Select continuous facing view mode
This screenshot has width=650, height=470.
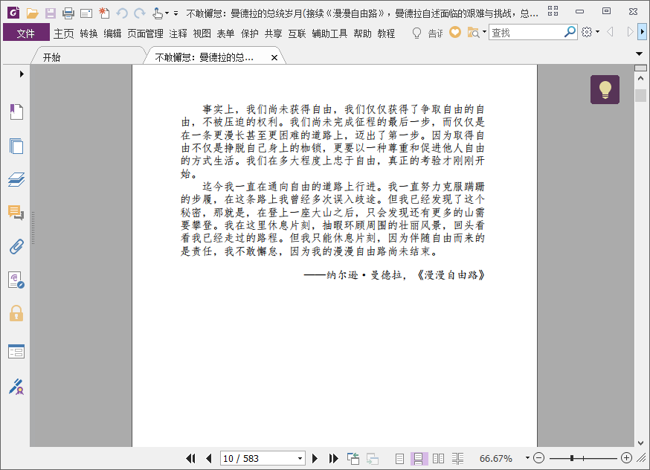coord(457,458)
